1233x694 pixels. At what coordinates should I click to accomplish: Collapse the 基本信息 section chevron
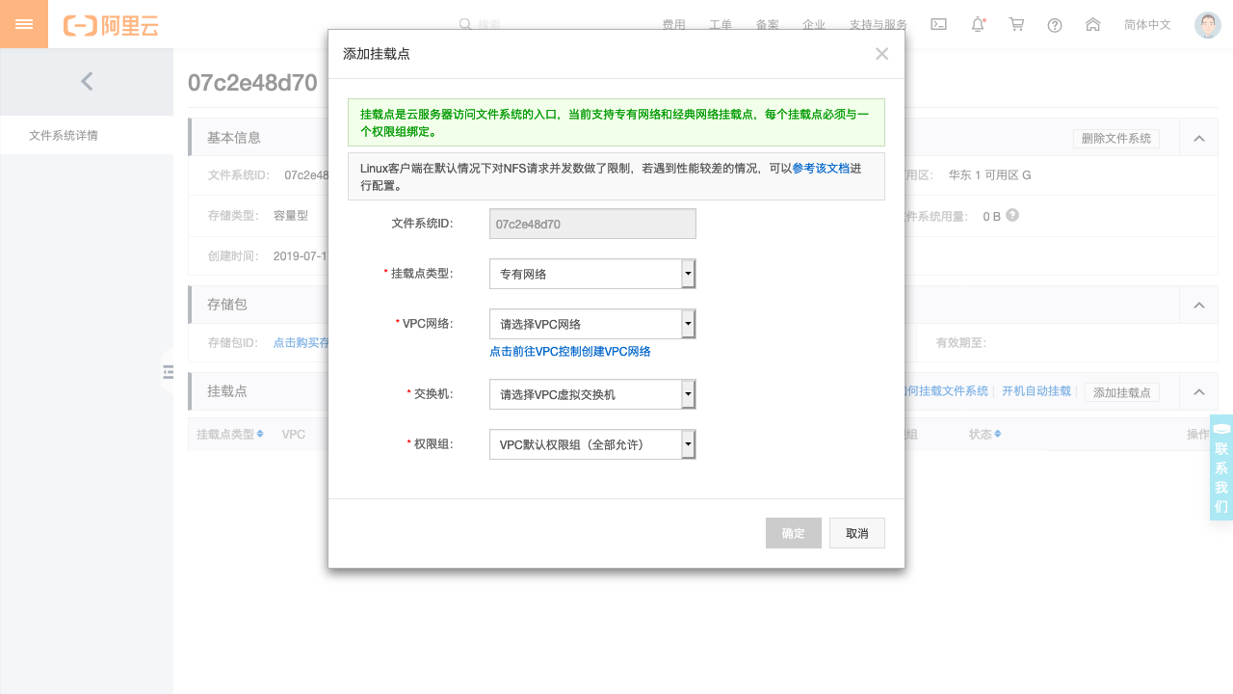(1197, 137)
